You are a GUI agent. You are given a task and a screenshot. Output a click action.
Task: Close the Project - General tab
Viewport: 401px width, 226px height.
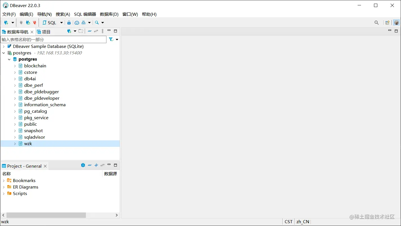pyautogui.click(x=45, y=166)
